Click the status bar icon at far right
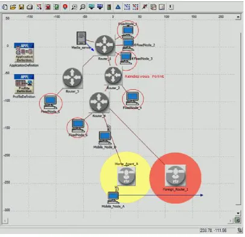245x237 pixels. (240, 230)
